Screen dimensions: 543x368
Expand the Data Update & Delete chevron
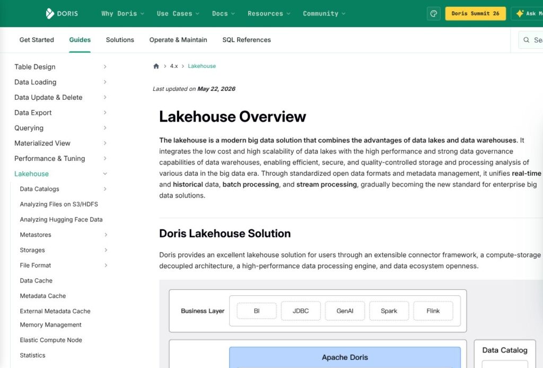coord(105,97)
